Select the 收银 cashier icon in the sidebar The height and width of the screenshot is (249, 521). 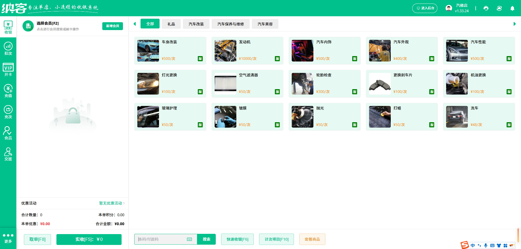pos(8,27)
